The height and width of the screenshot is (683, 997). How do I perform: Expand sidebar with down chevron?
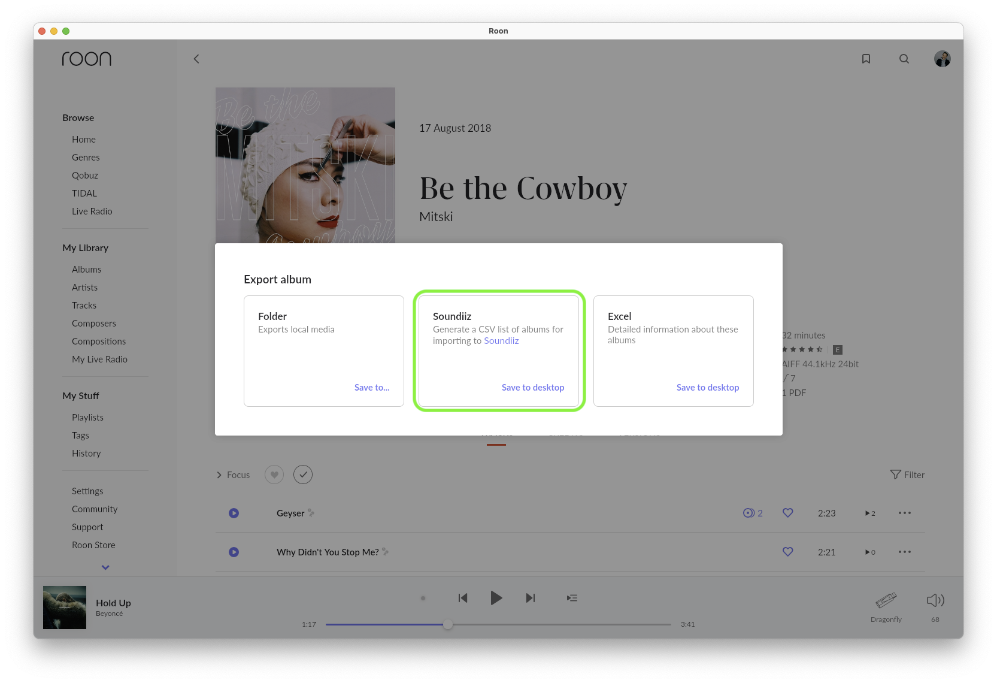[105, 567]
